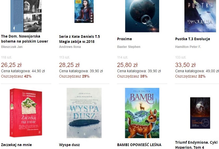The image size is (219, 149).
Task: Open title link The Dom. Nowojorska bohema
Action: (25, 39)
